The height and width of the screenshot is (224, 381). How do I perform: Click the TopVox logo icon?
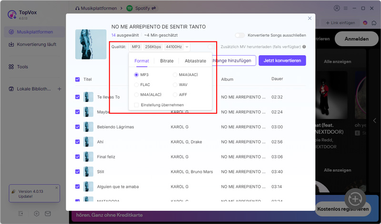(x=11, y=15)
